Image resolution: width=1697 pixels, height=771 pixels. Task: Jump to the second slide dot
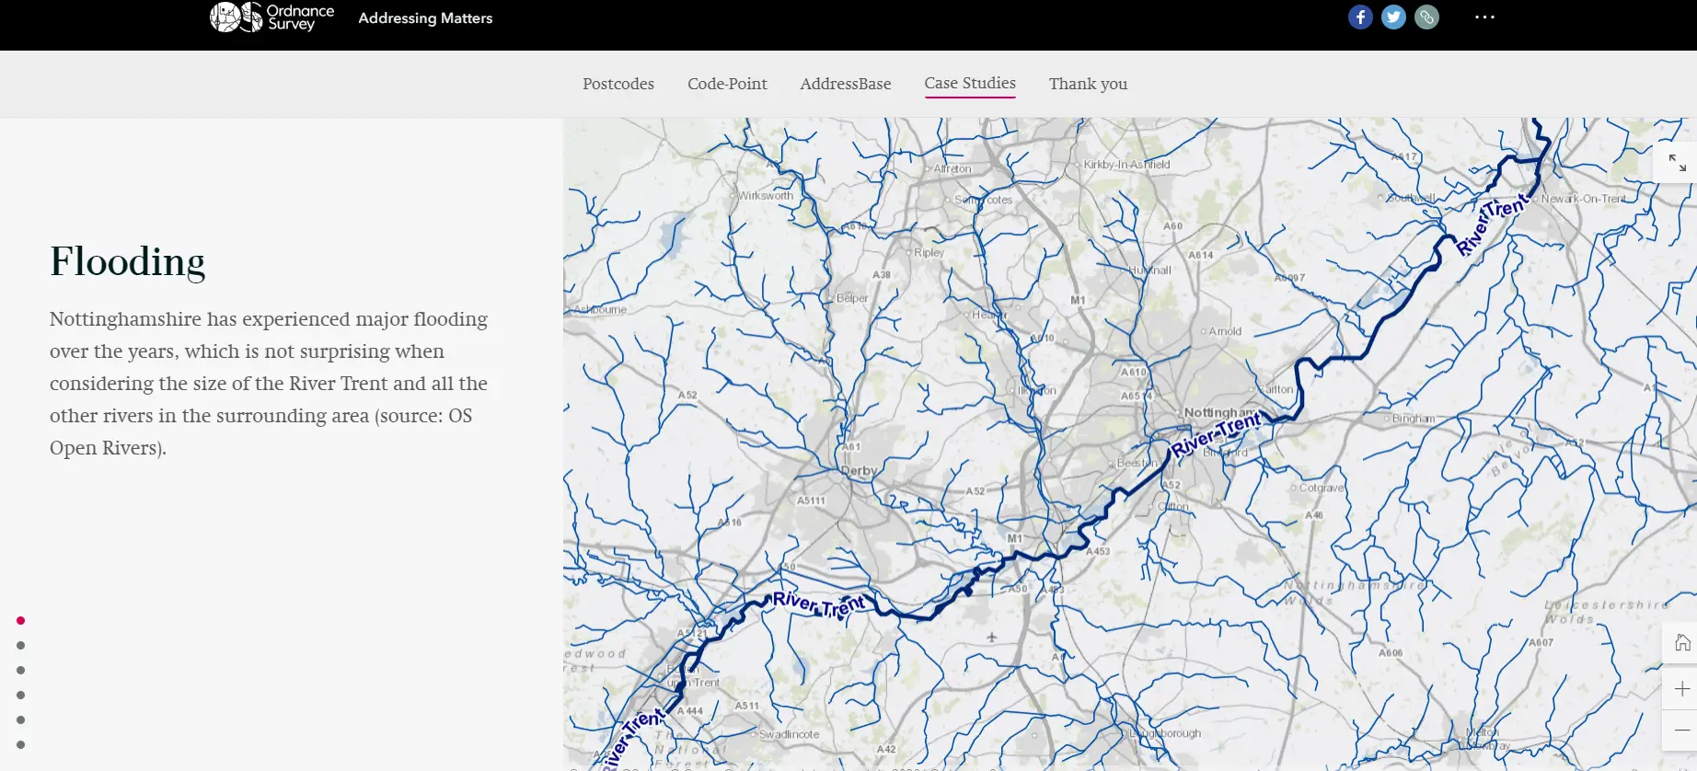(x=20, y=646)
